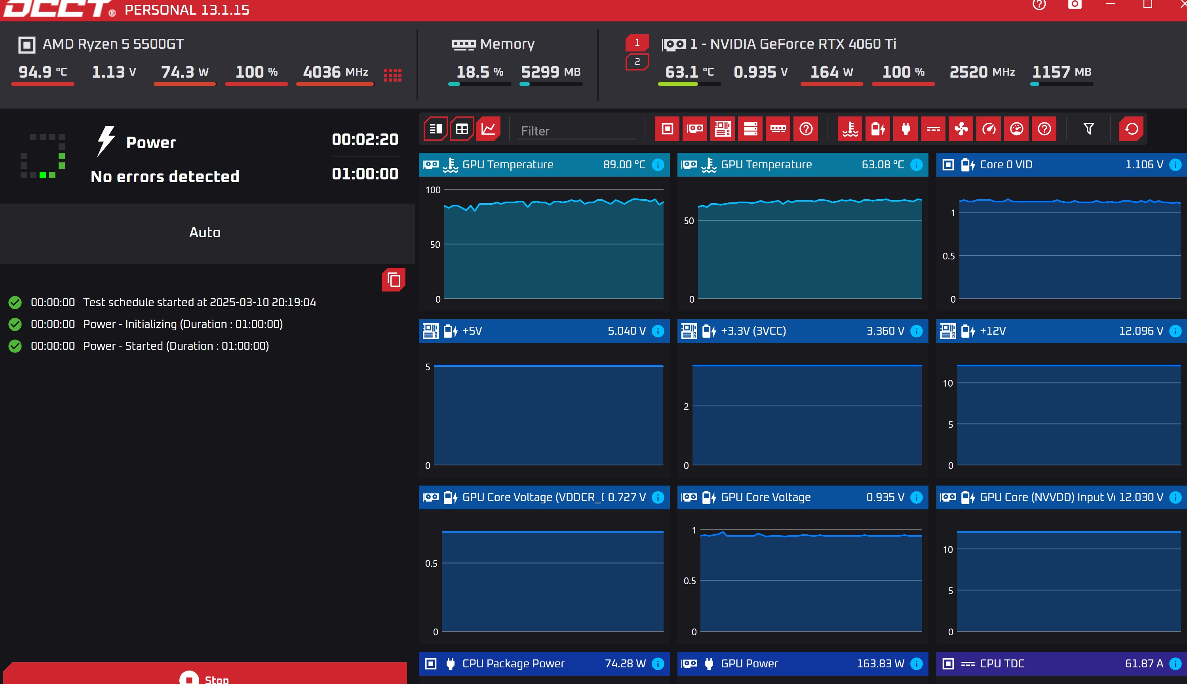Toggle the fan sensor type filter

point(961,129)
